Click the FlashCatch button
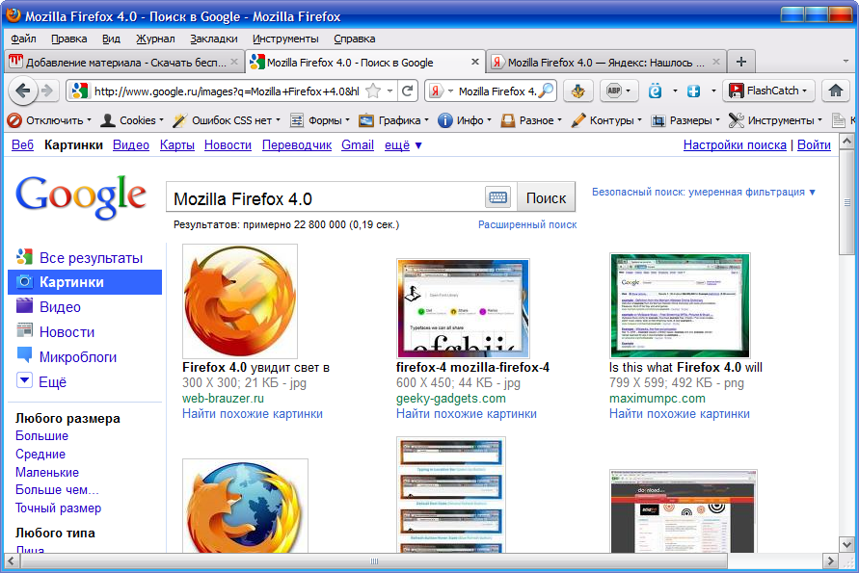The width and height of the screenshot is (859, 573). click(x=768, y=91)
